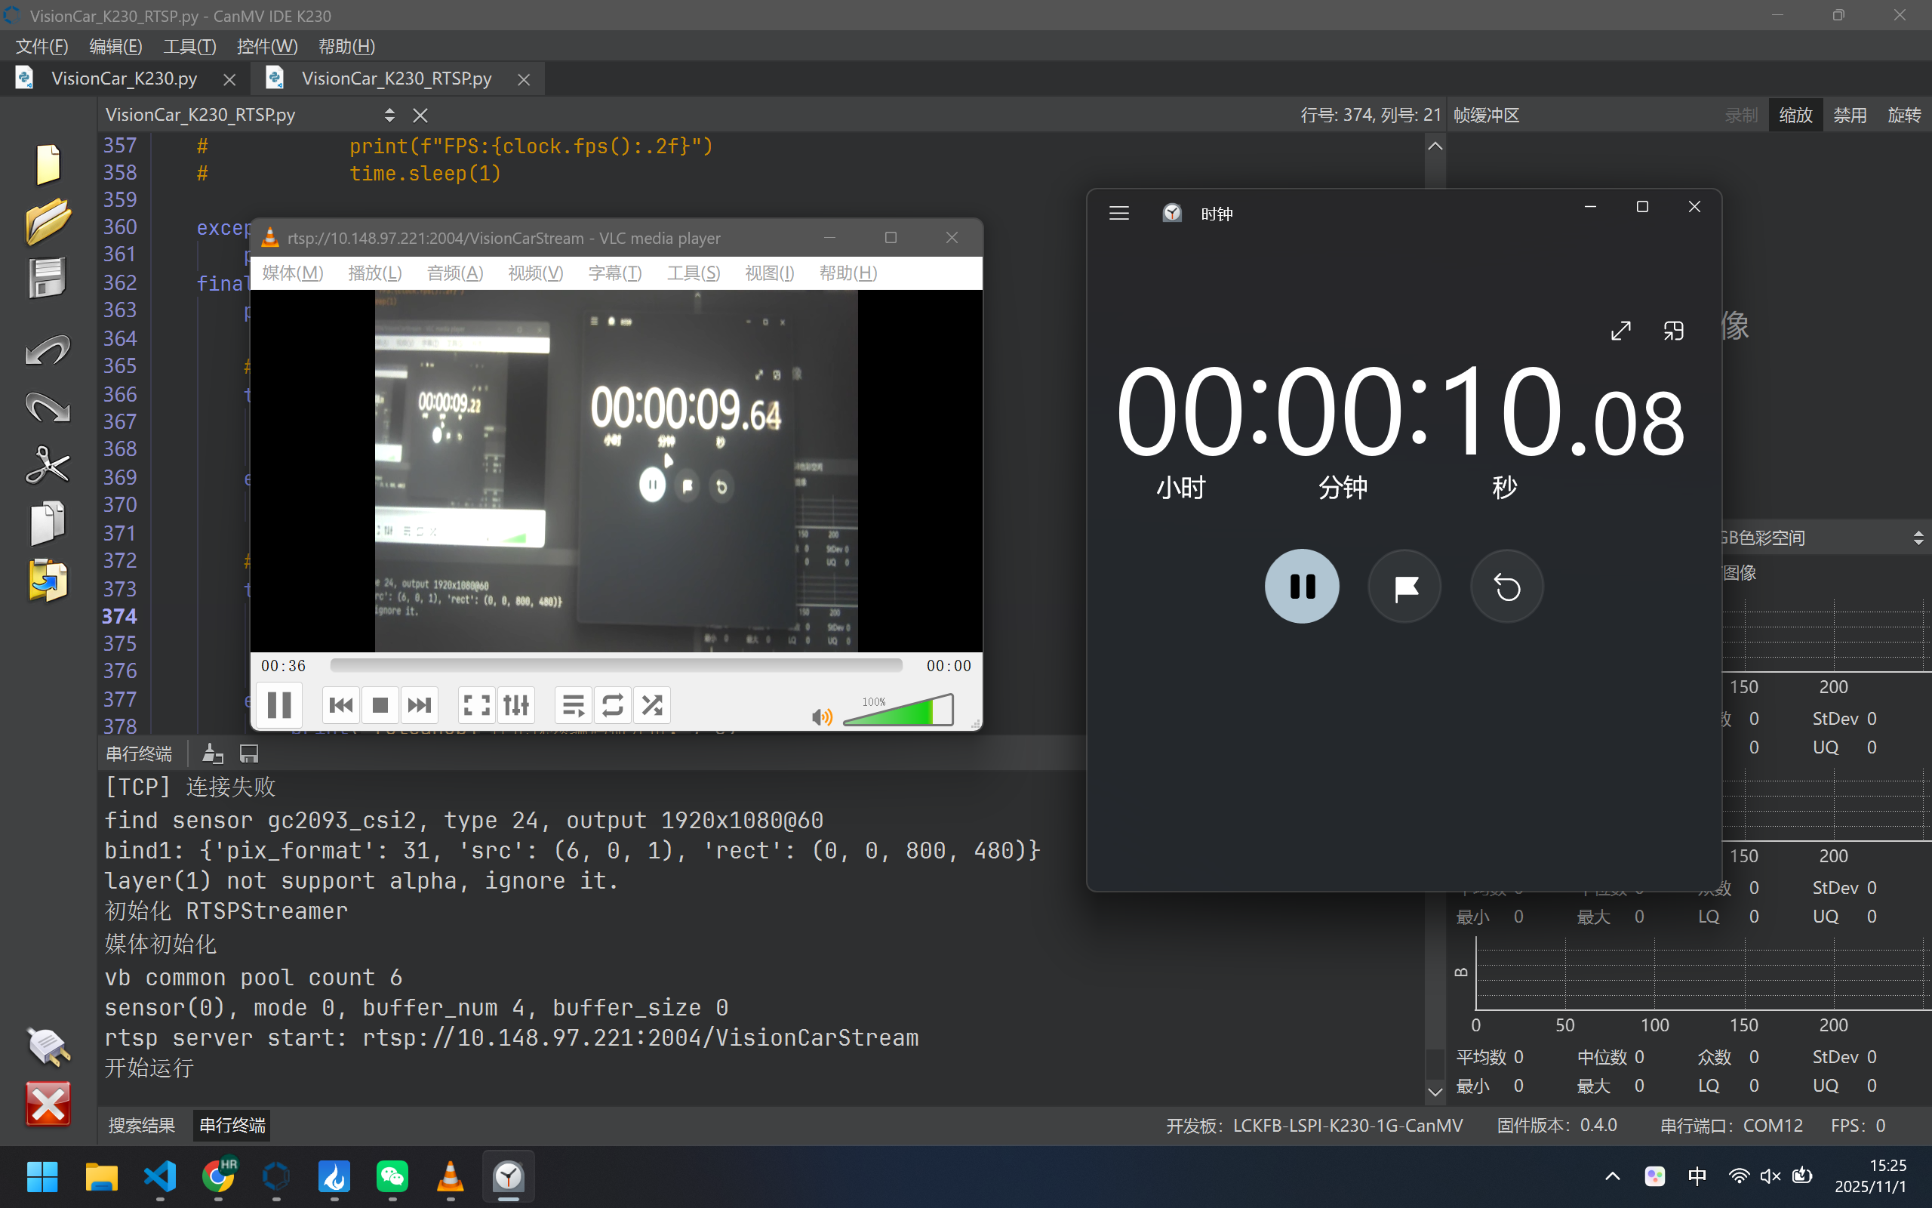Image resolution: width=1932 pixels, height=1208 pixels.
Task: Click the 禁用 button in frame buffer
Action: click(x=1849, y=115)
